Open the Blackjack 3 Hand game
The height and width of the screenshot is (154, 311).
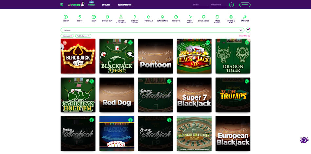pyautogui.click(x=117, y=56)
